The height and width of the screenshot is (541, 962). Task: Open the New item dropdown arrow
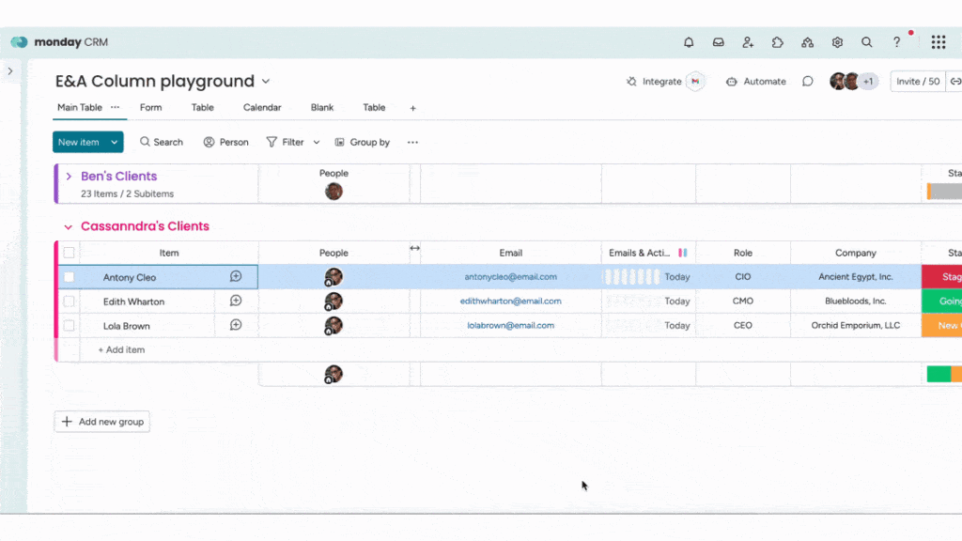point(114,143)
